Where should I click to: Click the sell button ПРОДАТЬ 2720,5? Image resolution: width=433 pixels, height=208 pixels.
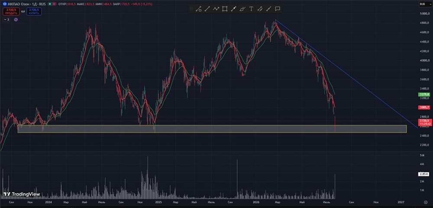point(11,11)
